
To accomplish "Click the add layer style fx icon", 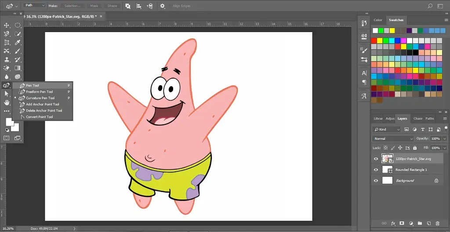I will pyautogui.click(x=393, y=223).
